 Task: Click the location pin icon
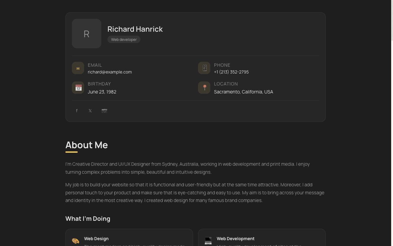click(204, 88)
